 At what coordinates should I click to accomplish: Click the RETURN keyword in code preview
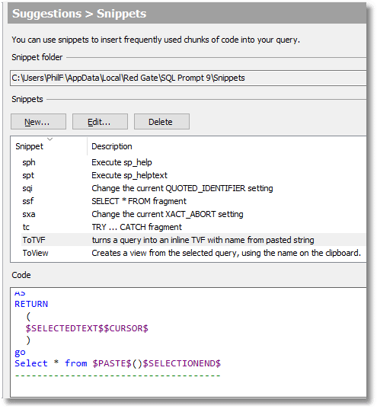31,304
